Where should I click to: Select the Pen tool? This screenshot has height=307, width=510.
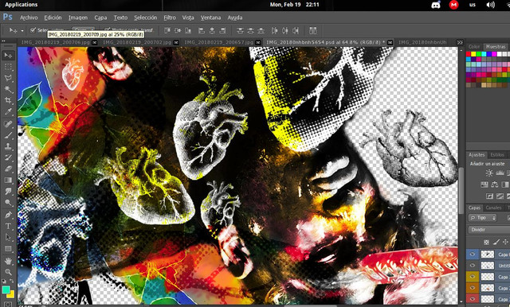click(8, 215)
